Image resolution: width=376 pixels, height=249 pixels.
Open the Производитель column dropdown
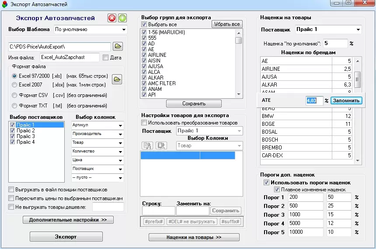coord(120,134)
